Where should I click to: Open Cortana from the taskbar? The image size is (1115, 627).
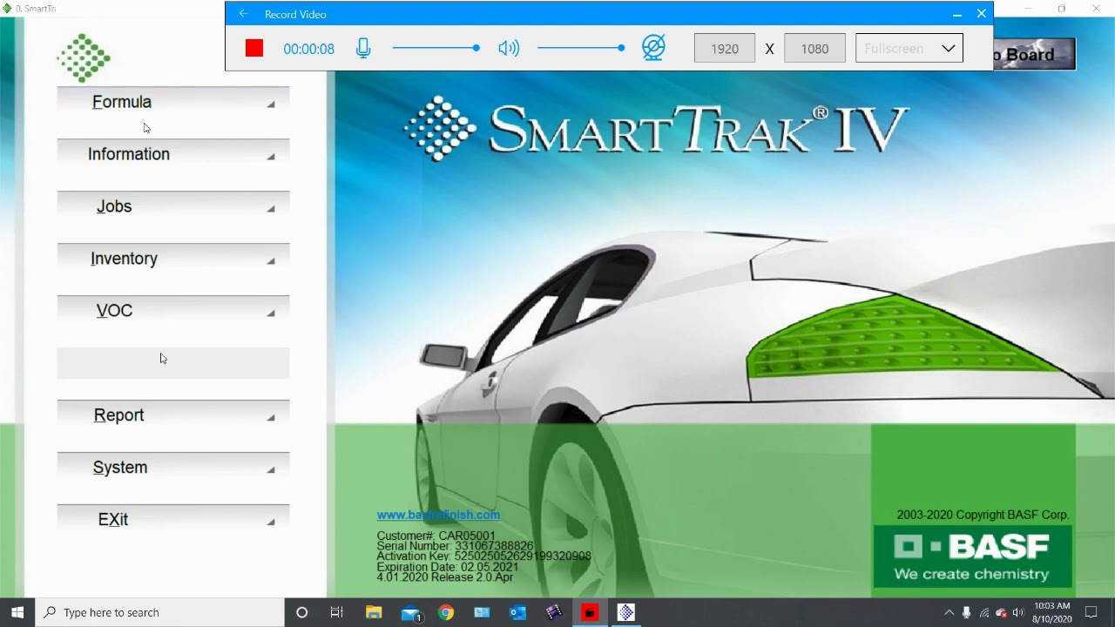302,612
